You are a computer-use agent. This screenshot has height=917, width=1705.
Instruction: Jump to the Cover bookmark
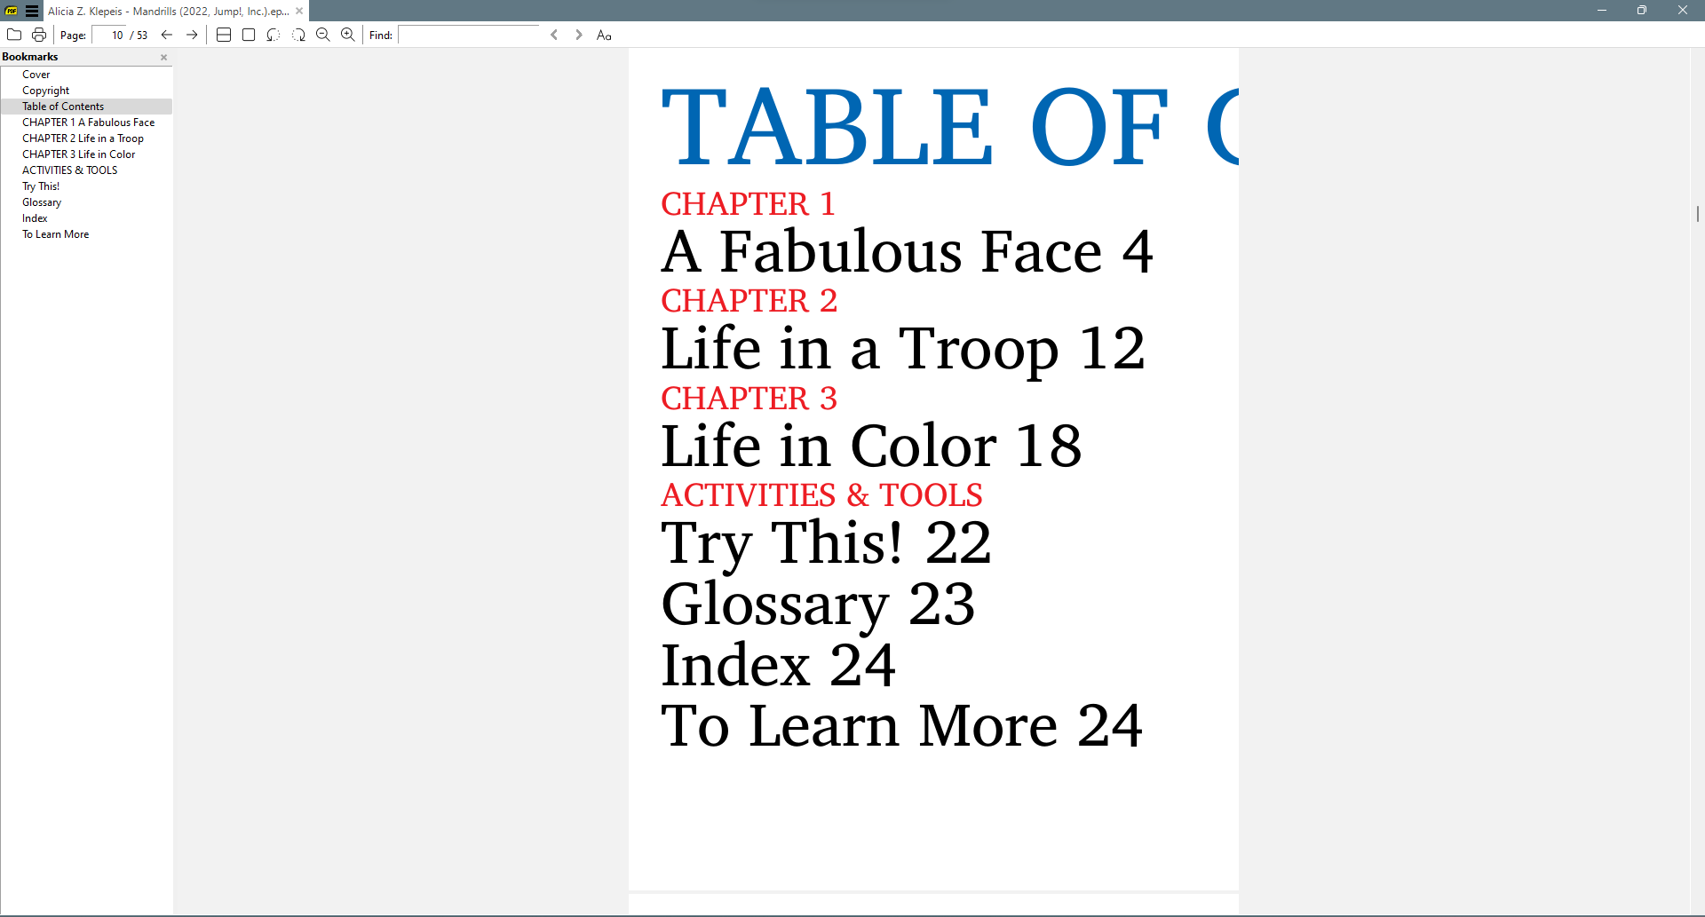36,74
